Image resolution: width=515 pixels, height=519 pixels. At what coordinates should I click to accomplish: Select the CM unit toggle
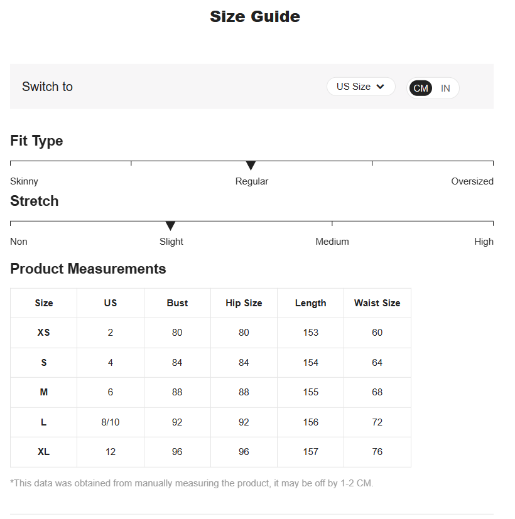(x=421, y=88)
